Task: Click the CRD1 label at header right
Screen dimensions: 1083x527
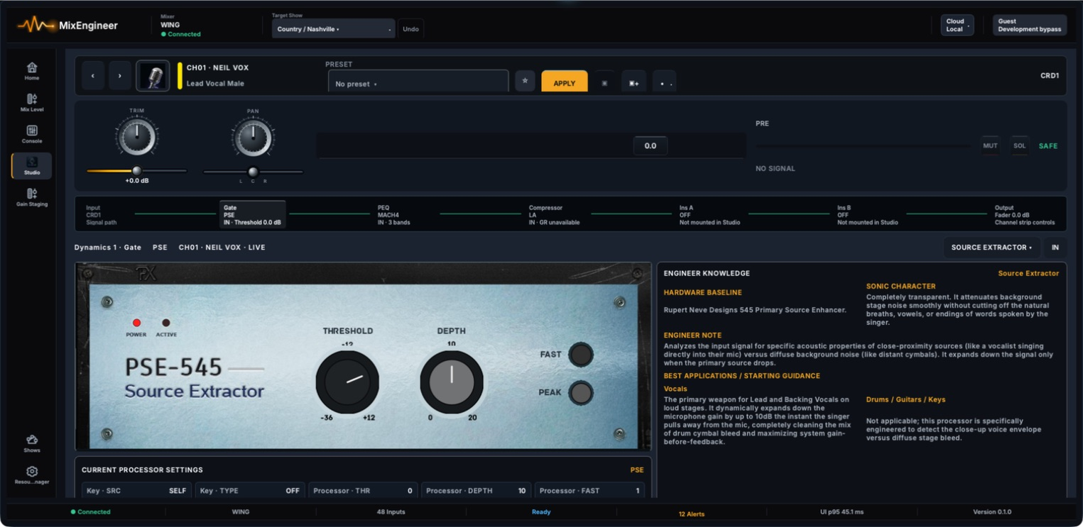Action: tap(1050, 75)
